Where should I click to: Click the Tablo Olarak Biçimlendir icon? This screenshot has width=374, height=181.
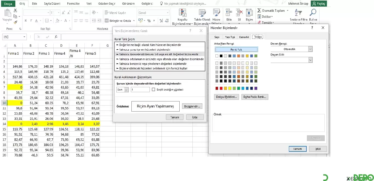[202, 13]
